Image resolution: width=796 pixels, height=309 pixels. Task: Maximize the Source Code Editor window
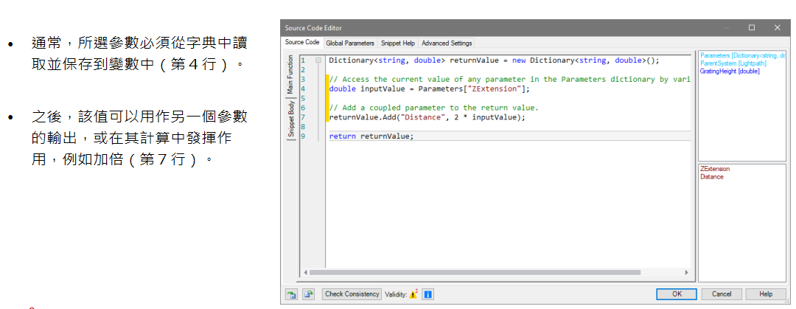point(752,28)
